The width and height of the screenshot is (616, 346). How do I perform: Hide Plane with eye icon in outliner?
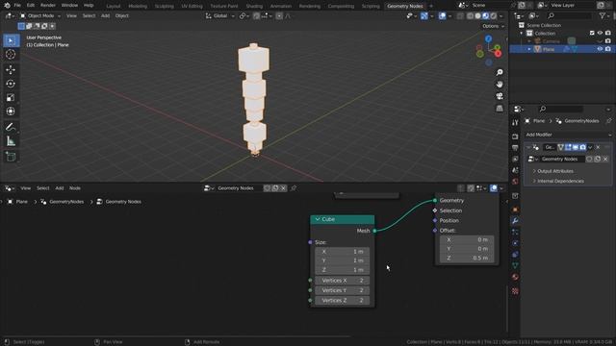[x=600, y=49]
